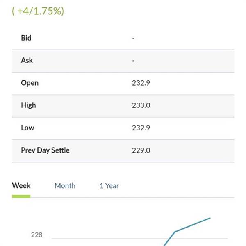Image resolution: width=246 pixels, height=246 pixels.
Task: Select the Open value 232.9
Action: pos(141,83)
